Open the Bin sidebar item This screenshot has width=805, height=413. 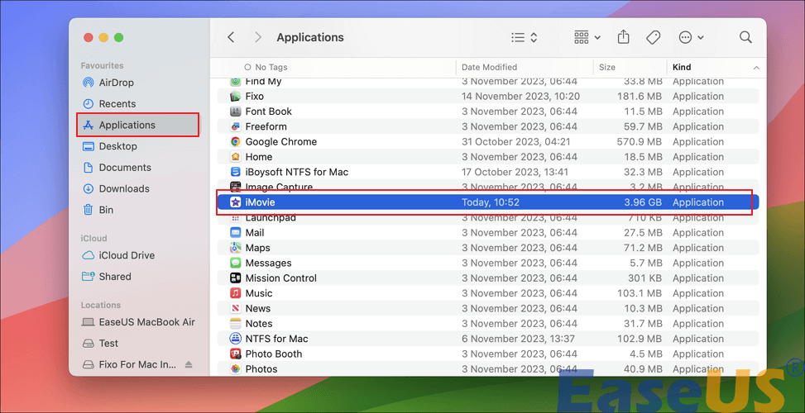click(106, 210)
